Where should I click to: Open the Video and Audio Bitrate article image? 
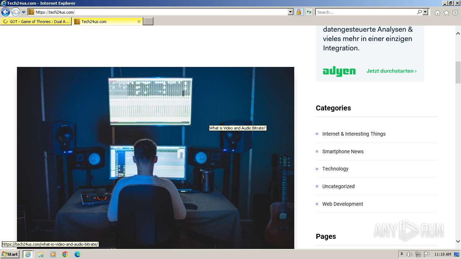click(x=156, y=158)
